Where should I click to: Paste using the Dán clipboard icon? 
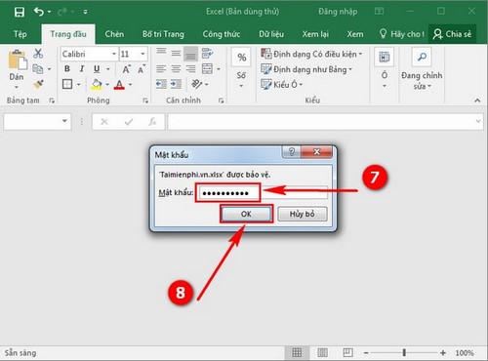click(18, 60)
